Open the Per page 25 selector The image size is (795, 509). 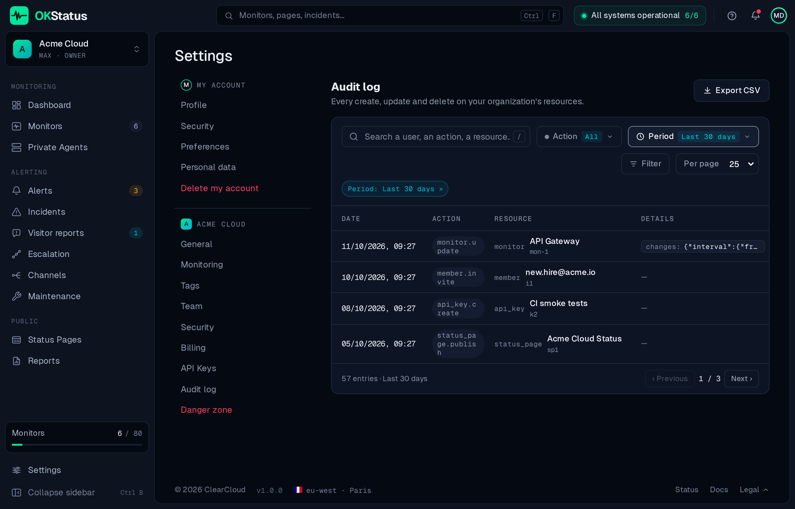717,164
